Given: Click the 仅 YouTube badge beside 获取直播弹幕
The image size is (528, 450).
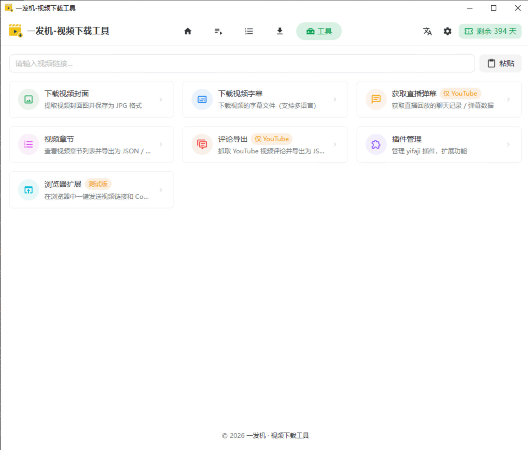Looking at the screenshot, I should (x=460, y=94).
